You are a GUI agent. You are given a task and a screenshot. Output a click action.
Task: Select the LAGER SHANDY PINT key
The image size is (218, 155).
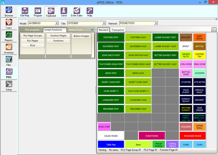pyautogui.click(x=166, y=37)
